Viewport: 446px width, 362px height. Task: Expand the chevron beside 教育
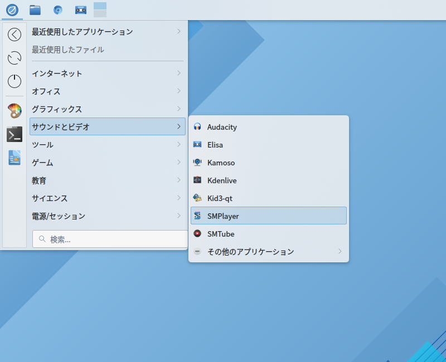[x=179, y=180]
